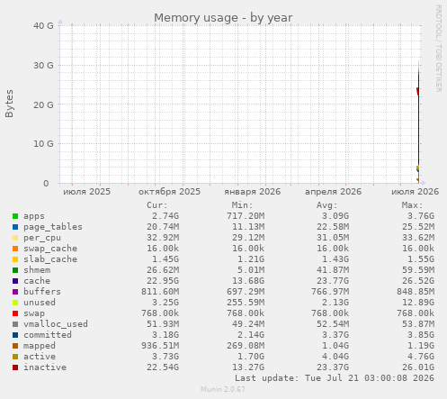Click the active olive legend swatch

pos(15,357)
